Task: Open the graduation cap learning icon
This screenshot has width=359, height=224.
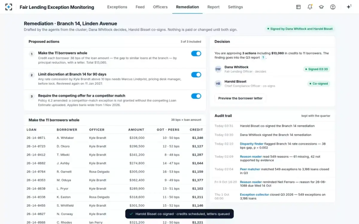Action: point(321,7)
